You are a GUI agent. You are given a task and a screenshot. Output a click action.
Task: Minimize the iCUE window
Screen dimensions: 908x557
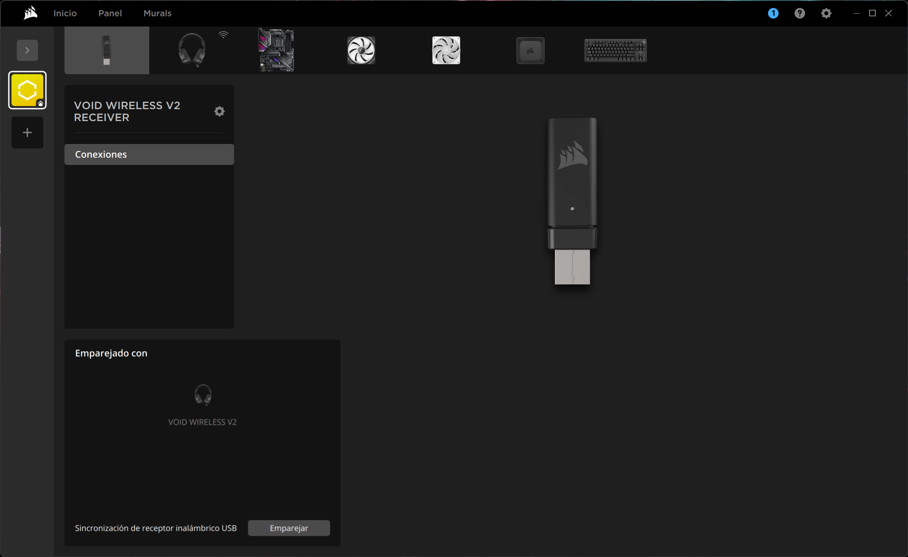coord(856,13)
